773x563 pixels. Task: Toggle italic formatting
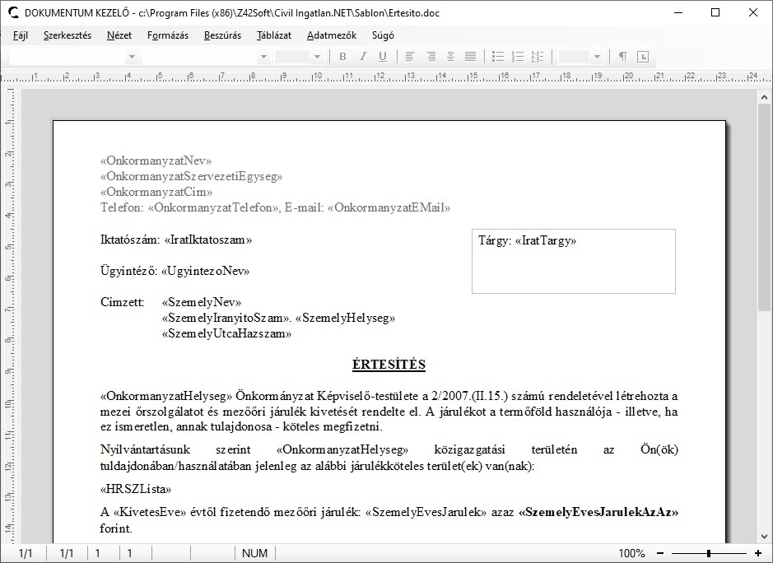(x=363, y=57)
